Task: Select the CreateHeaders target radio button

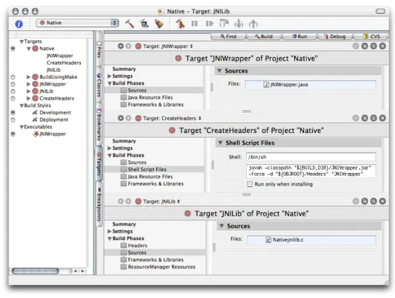Action: tap(13, 99)
